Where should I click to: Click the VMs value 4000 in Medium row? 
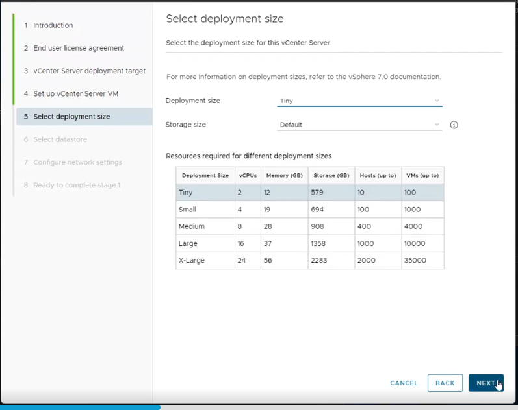tap(413, 226)
